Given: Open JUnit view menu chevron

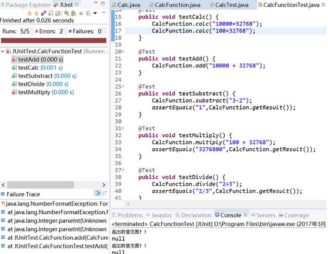Looking at the screenshot, I should [x=104, y=13].
